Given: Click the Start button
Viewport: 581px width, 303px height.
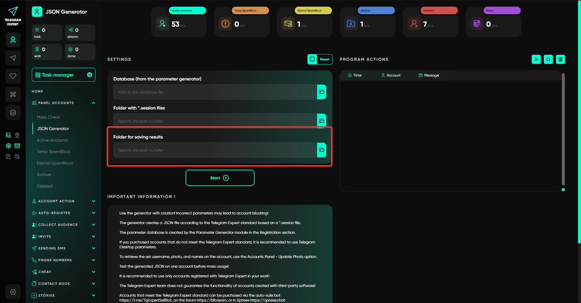Looking at the screenshot, I should coord(220,178).
